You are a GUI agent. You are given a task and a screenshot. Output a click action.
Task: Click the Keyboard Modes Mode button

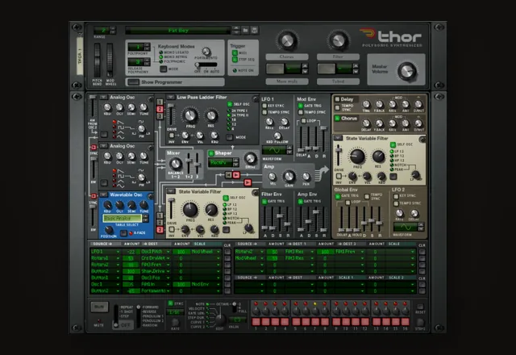tap(163, 69)
